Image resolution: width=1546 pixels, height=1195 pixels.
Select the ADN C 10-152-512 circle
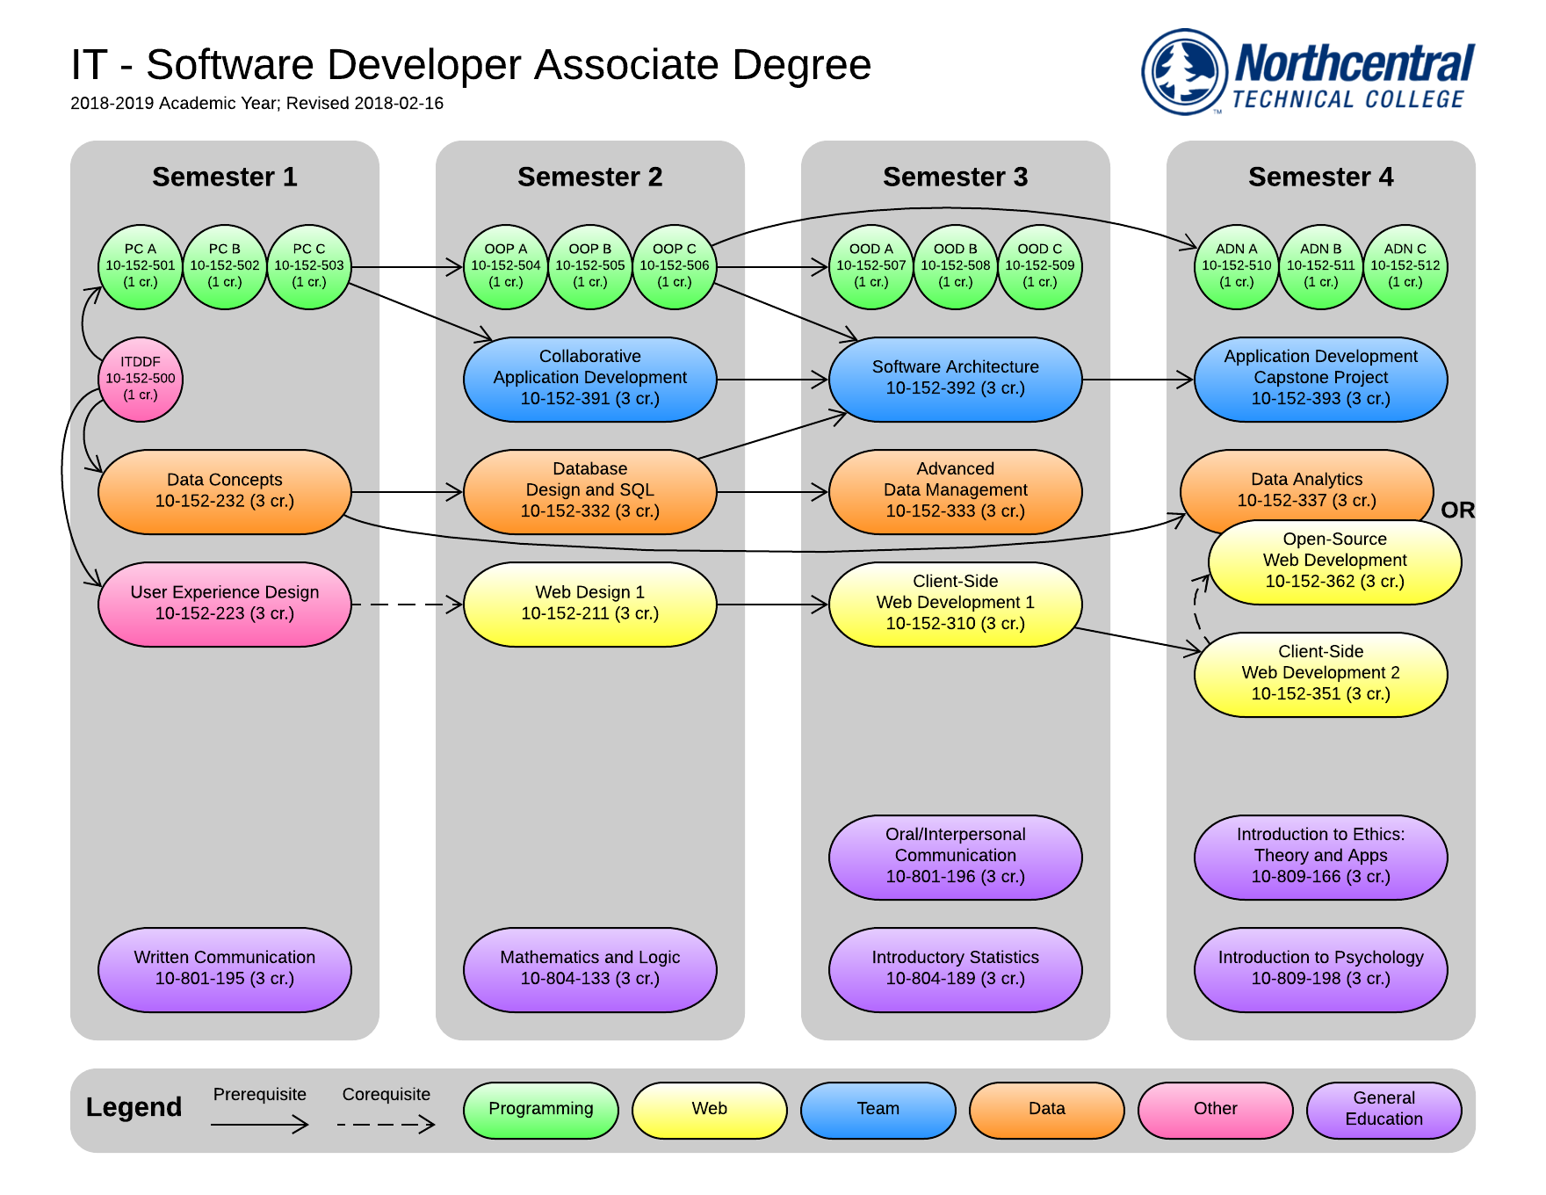coord(1405,266)
